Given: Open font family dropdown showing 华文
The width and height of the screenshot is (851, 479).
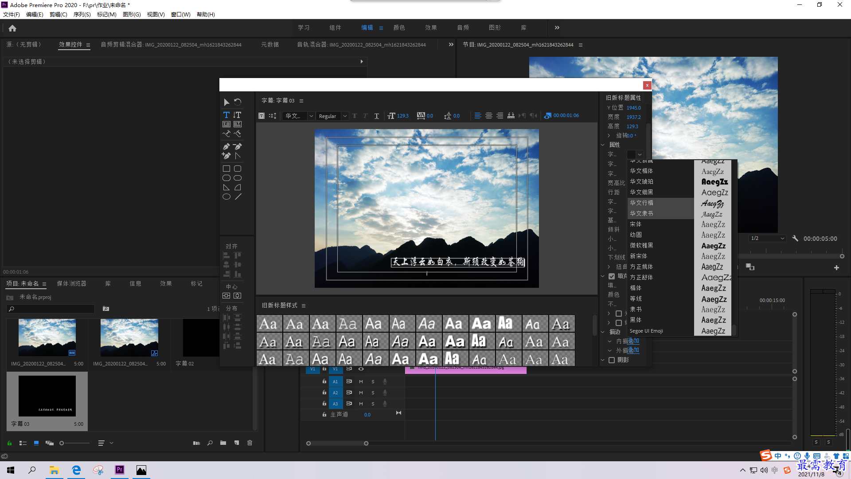Looking at the screenshot, I should (298, 116).
